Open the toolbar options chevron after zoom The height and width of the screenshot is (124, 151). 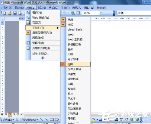[114, 13]
